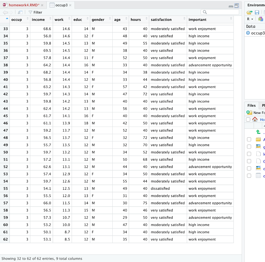
Task: Expand the occup3 data object
Action: (x=248, y=33)
